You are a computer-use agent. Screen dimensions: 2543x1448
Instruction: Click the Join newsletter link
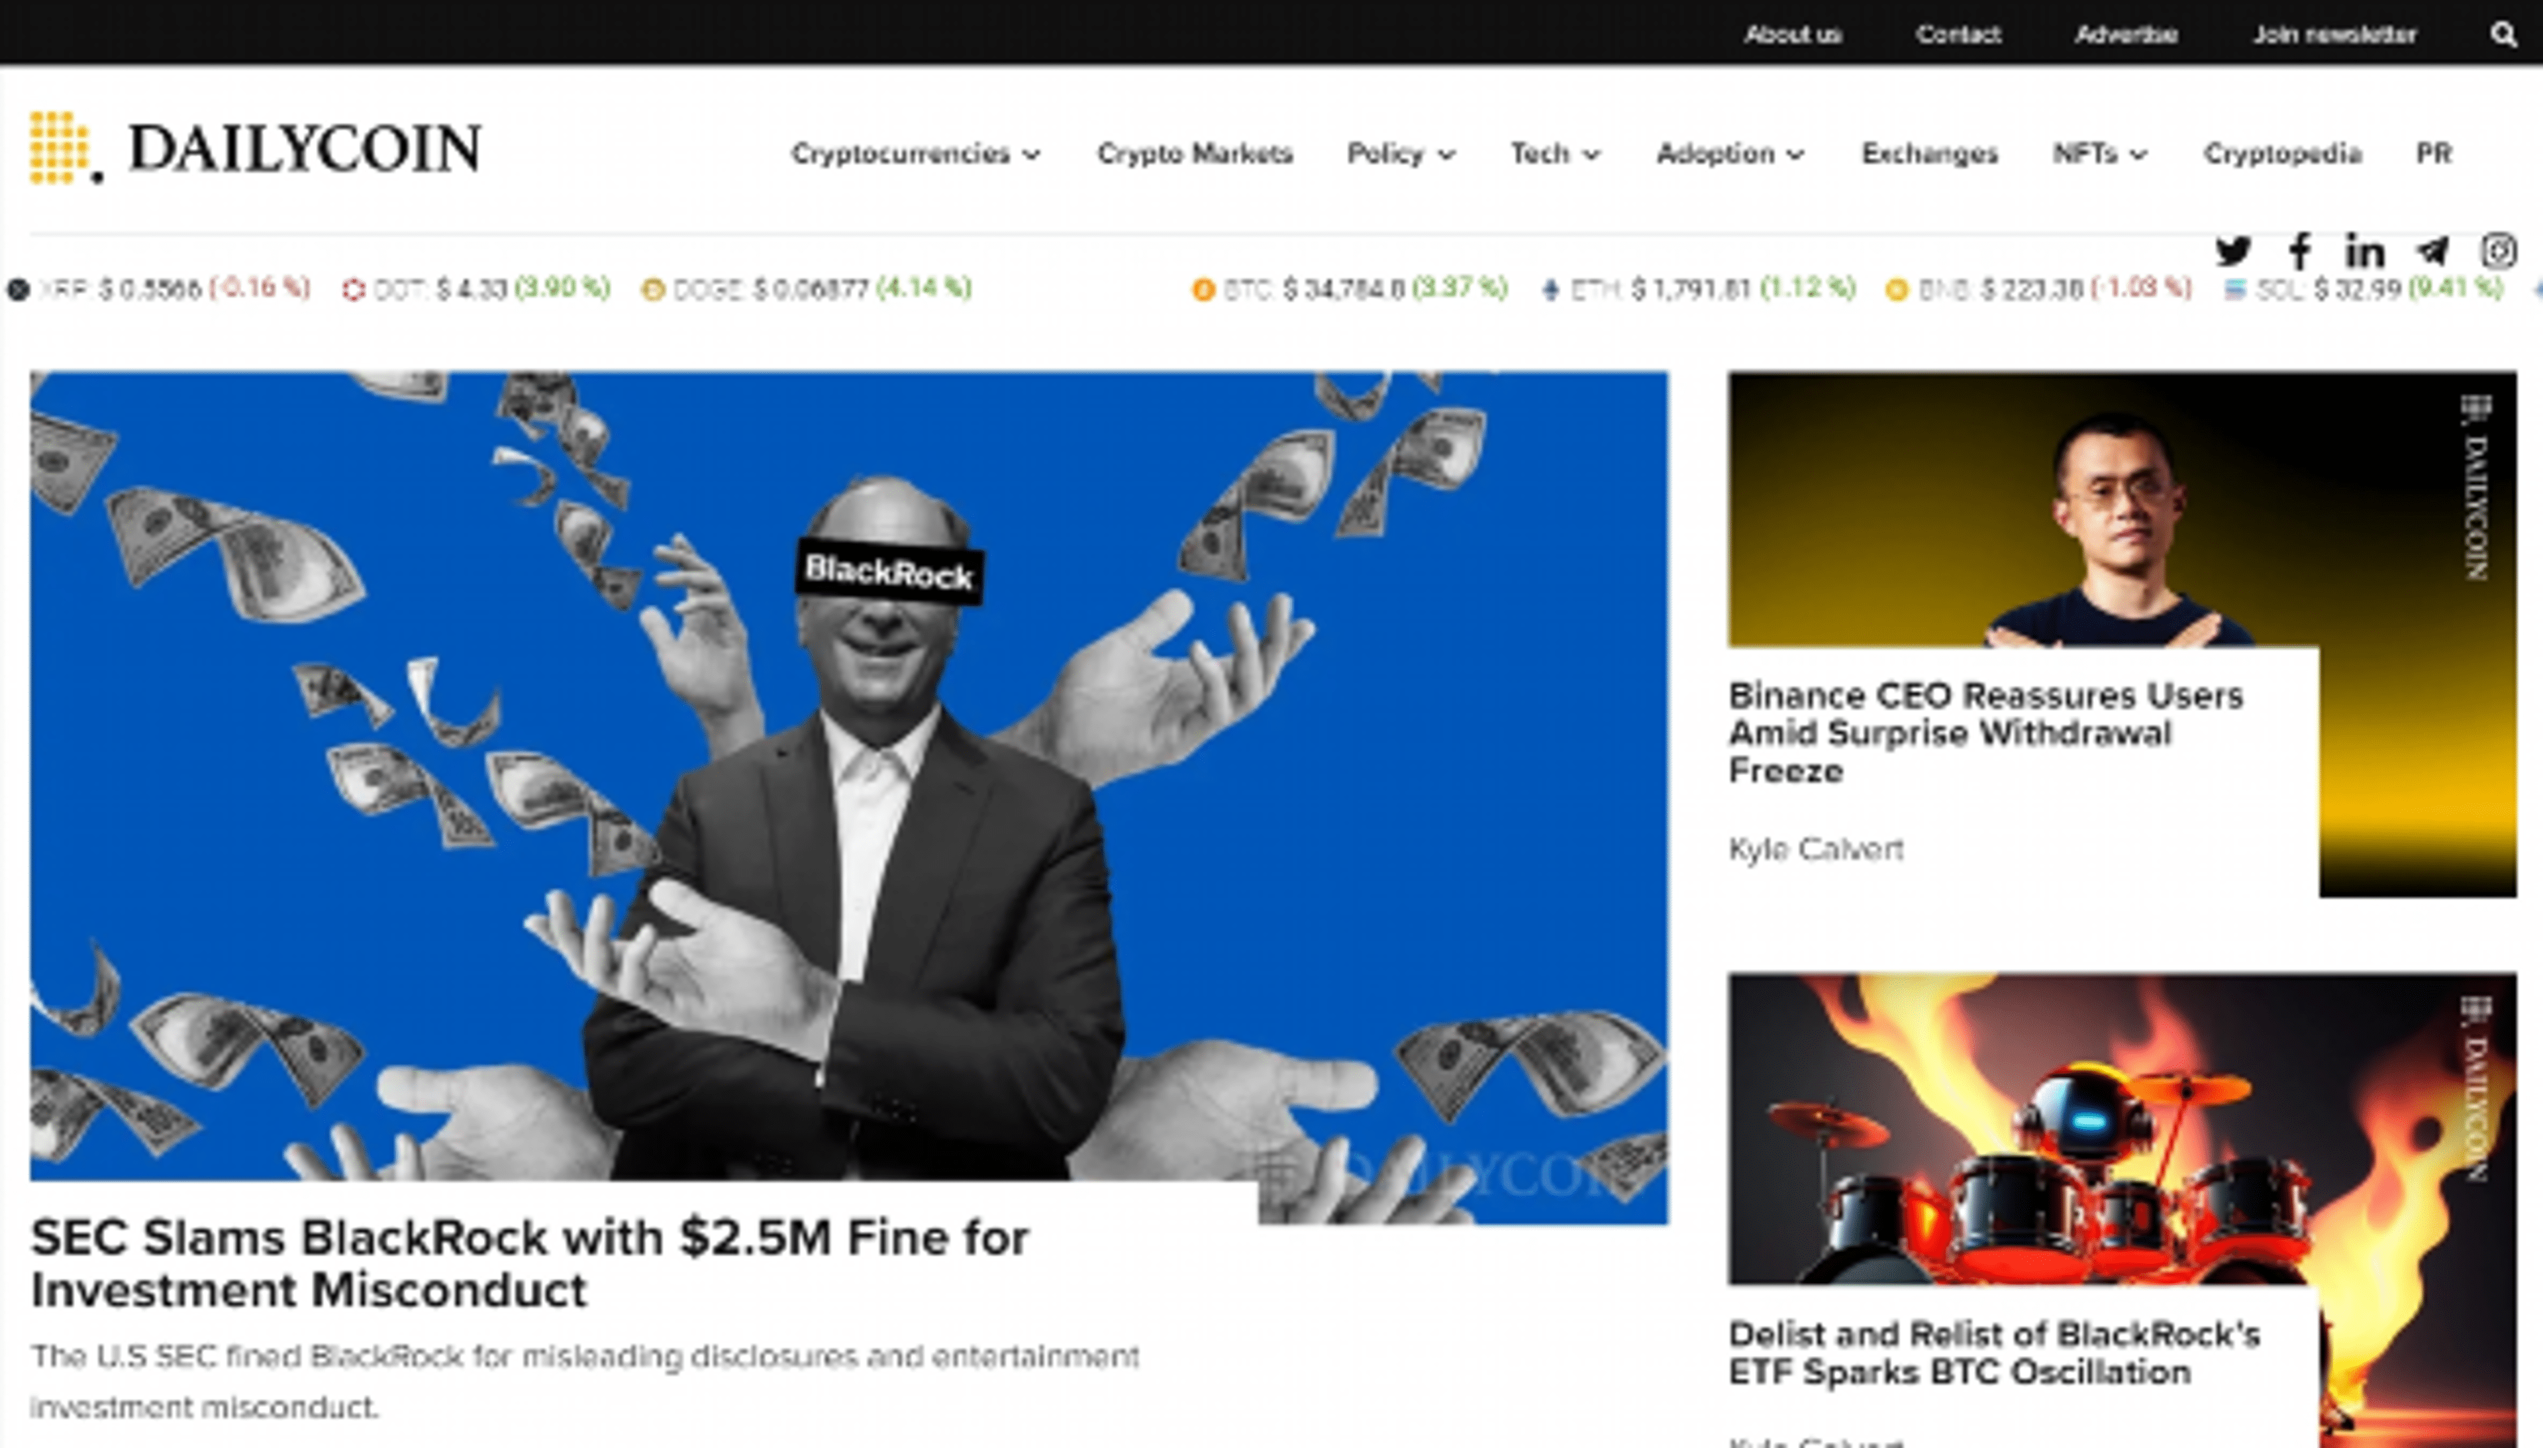2334,35
